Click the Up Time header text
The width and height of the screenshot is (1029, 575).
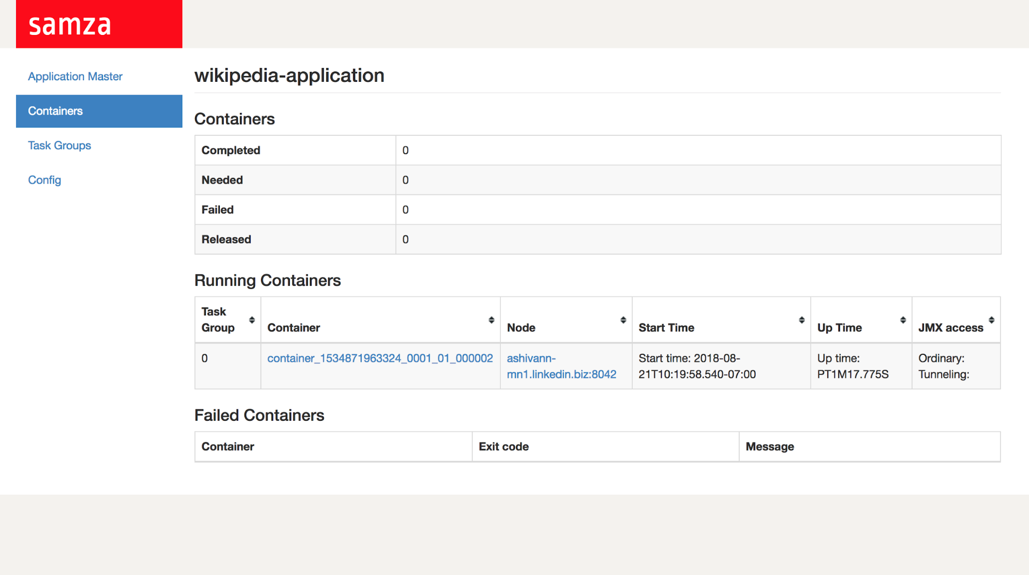coord(839,328)
